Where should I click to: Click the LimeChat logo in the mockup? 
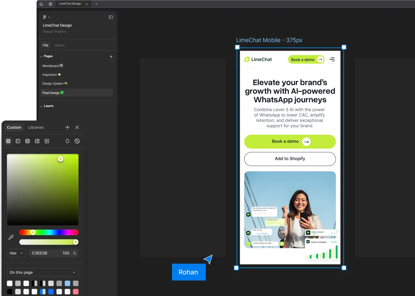(x=258, y=59)
